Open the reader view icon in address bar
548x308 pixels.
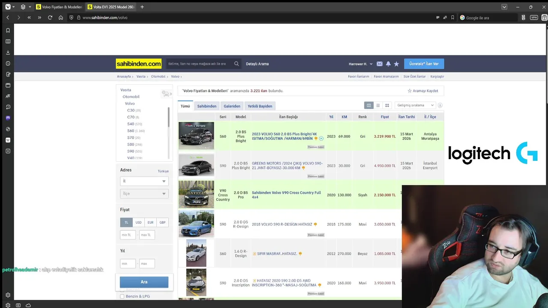438,18
